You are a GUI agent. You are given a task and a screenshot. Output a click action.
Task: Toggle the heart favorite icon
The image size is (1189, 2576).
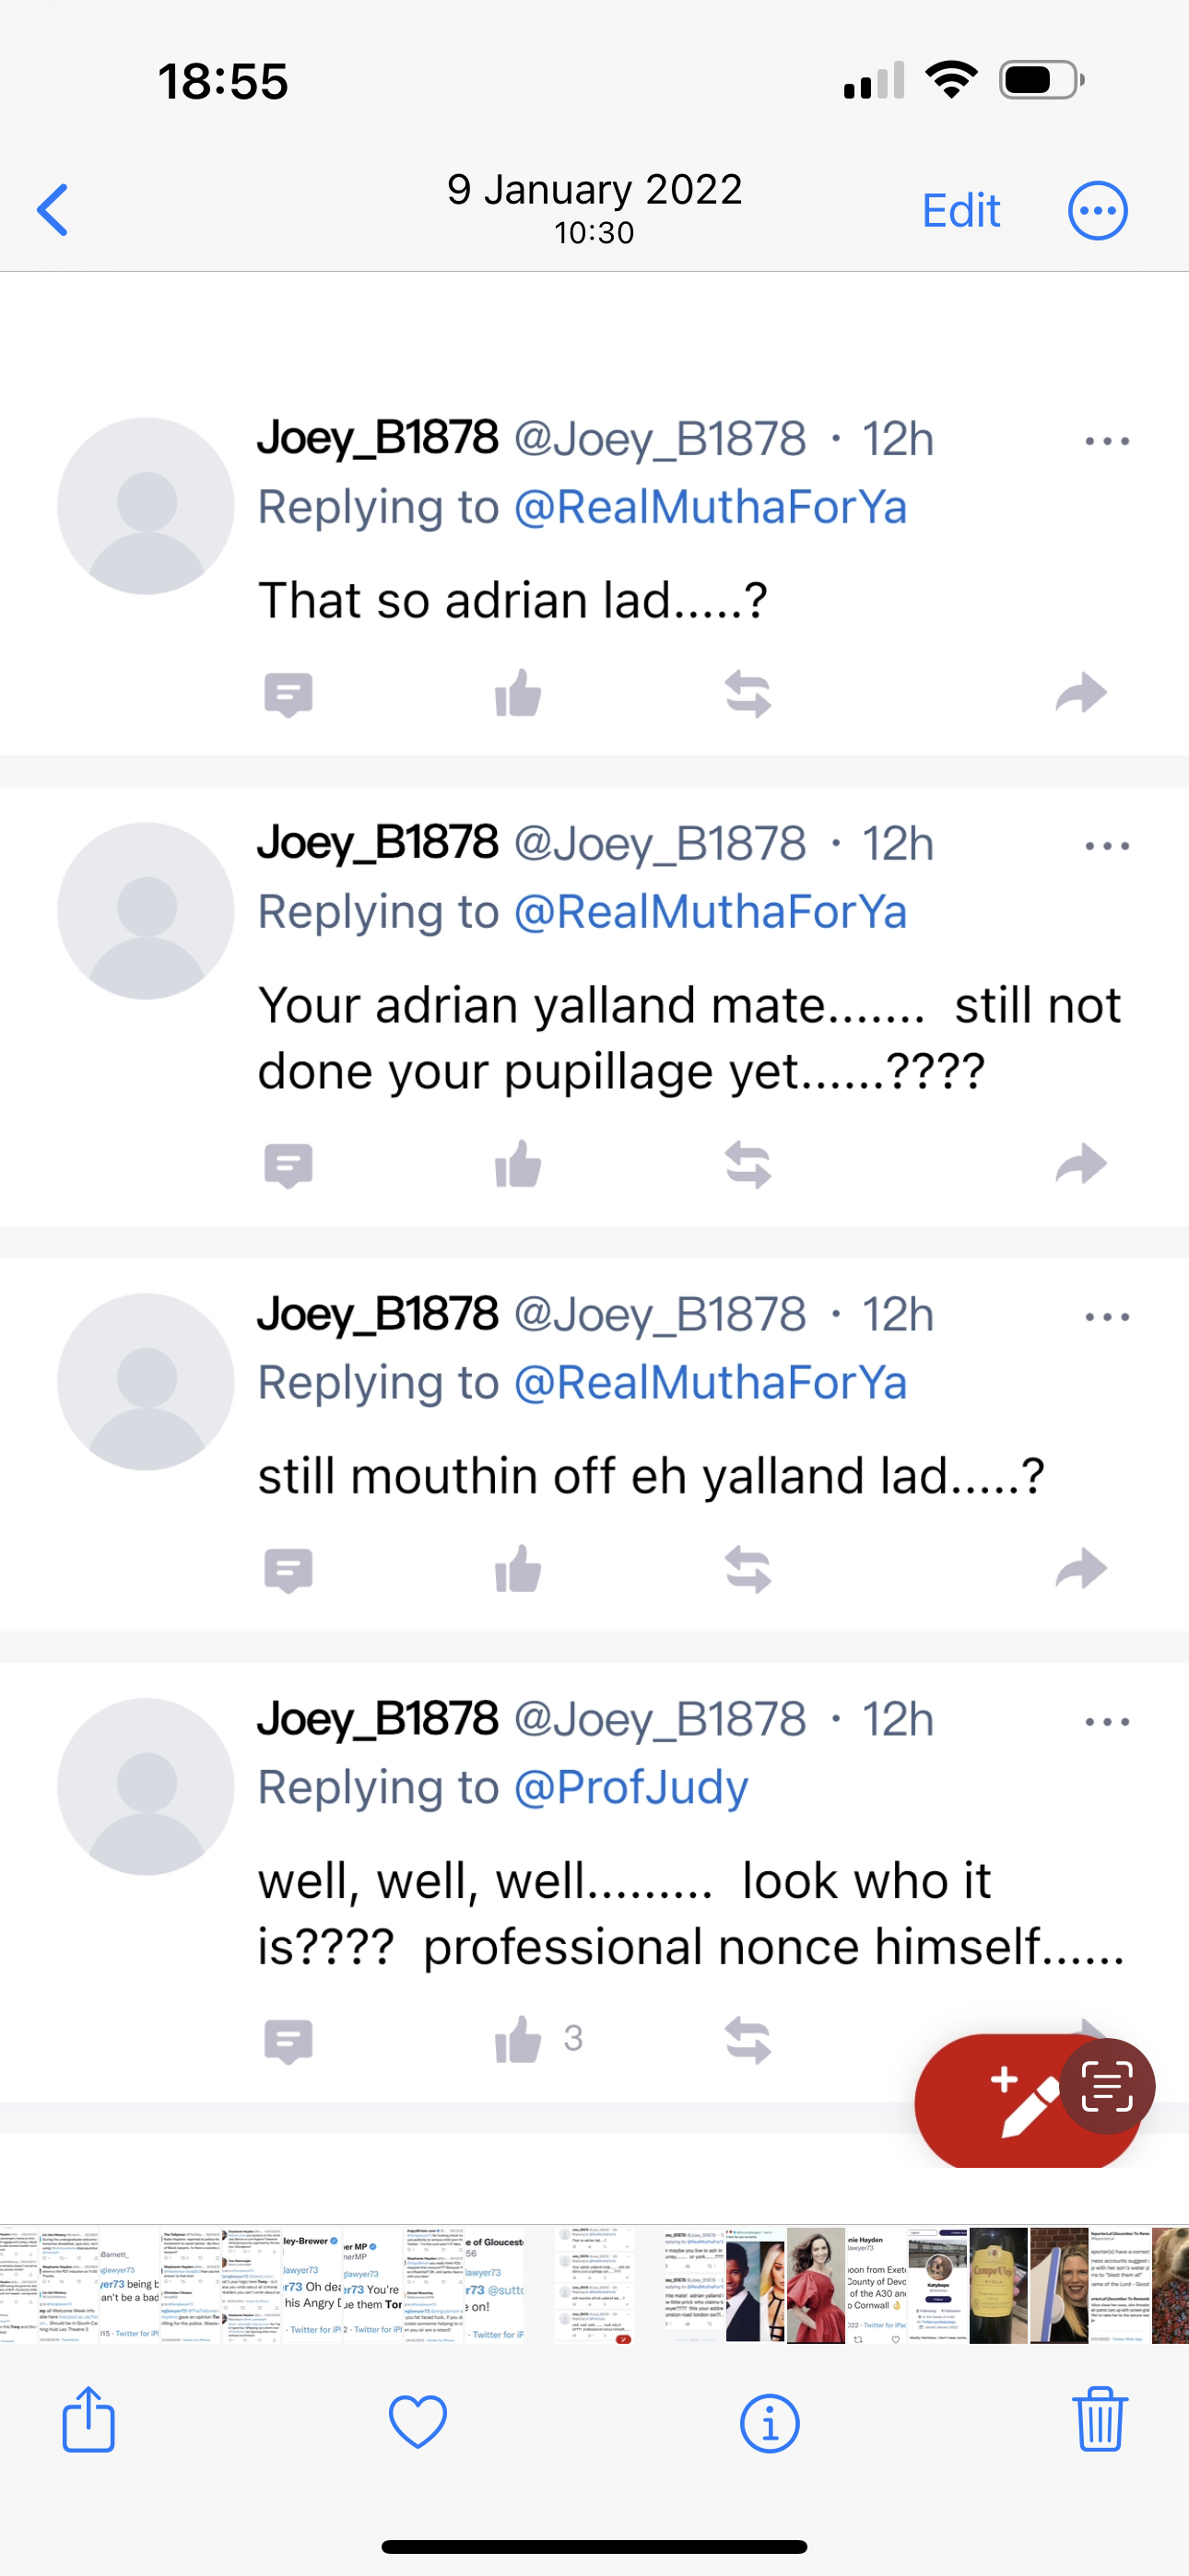[418, 2421]
